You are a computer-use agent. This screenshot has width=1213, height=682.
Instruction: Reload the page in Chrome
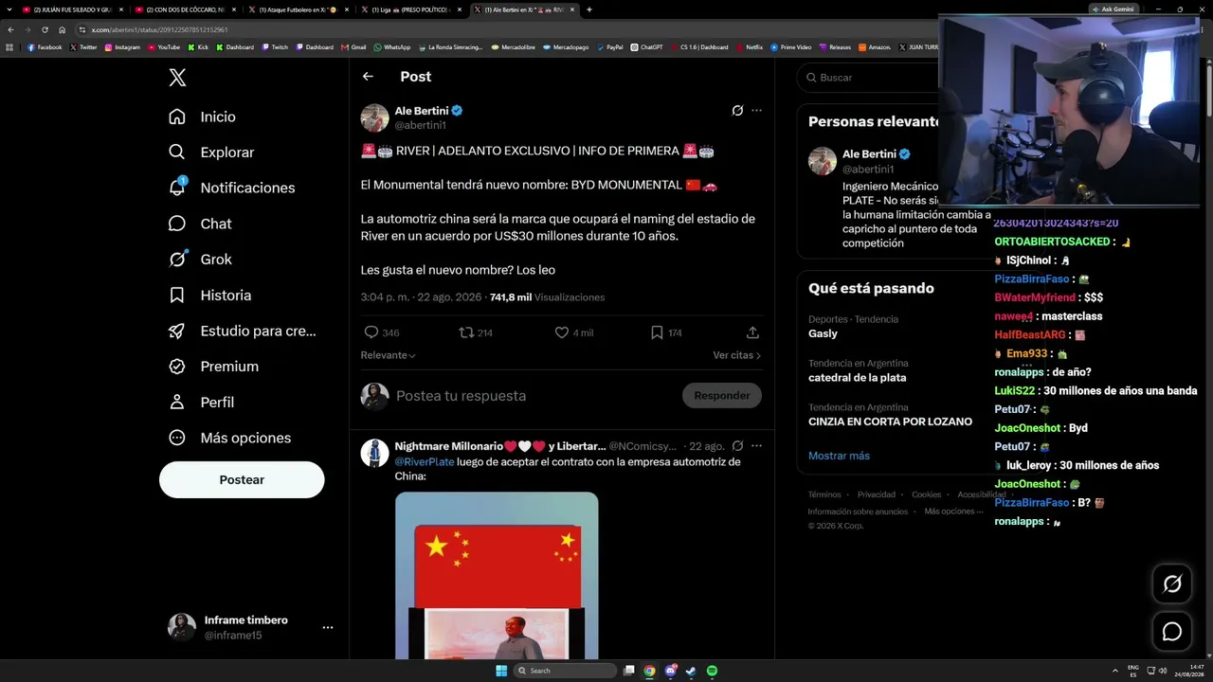click(x=44, y=29)
